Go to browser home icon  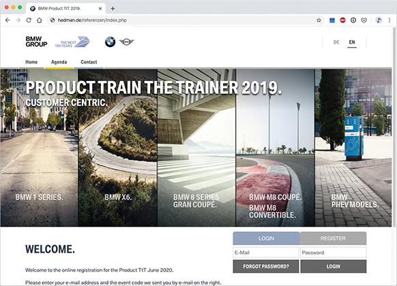point(40,20)
